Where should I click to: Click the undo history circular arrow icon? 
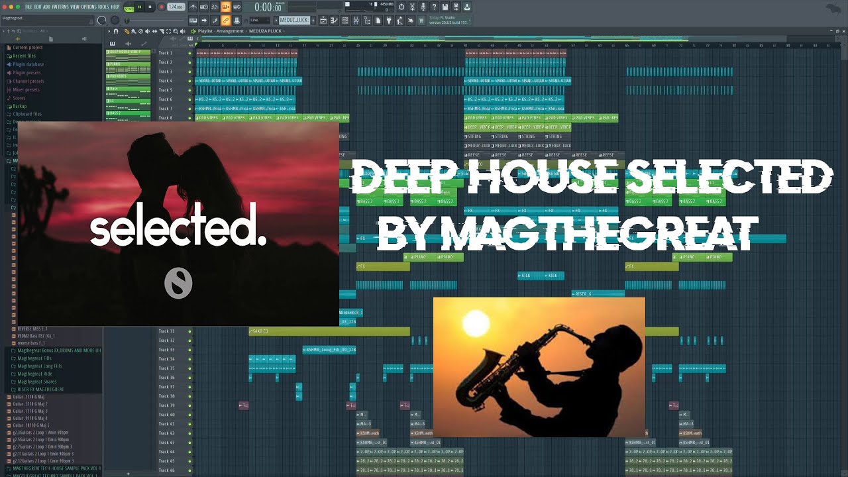click(x=401, y=7)
